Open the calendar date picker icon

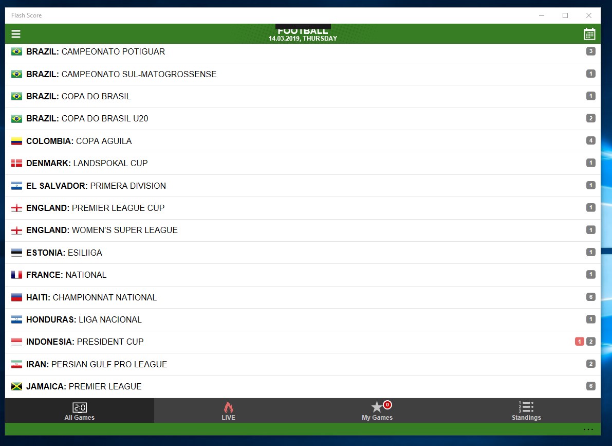click(x=589, y=34)
